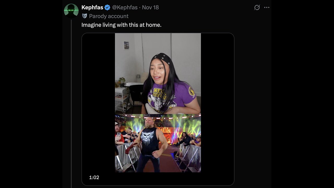Open the post via Nov 18 timestamp

point(150,7)
